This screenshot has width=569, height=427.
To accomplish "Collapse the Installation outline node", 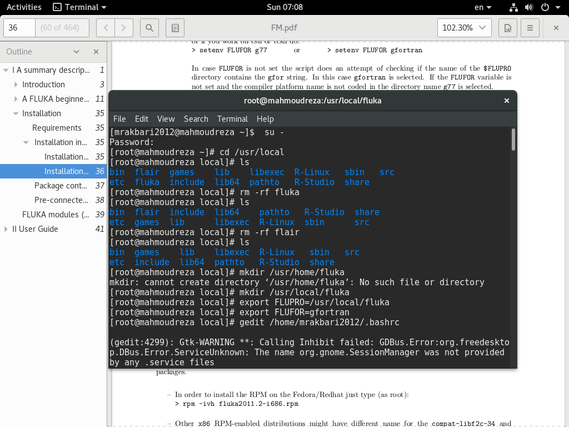I will point(16,113).
